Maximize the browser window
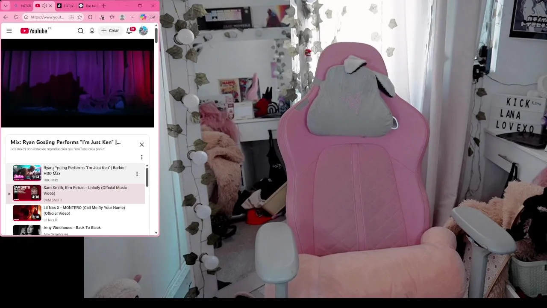 click(140, 6)
